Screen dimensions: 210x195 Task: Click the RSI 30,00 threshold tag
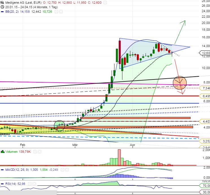(205, 192)
